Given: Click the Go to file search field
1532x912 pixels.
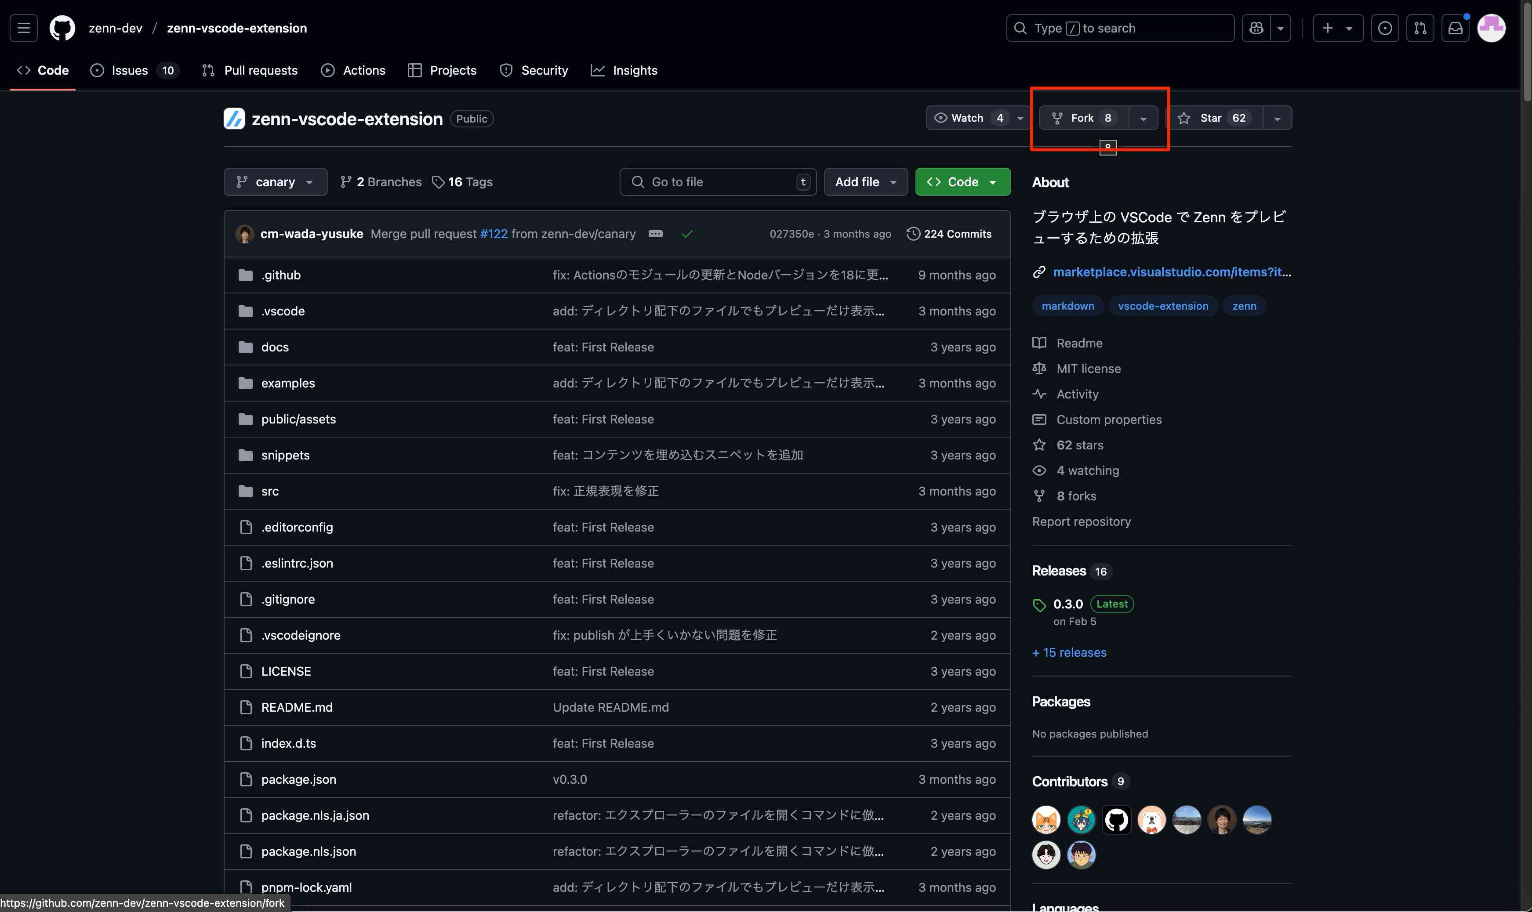Looking at the screenshot, I should tap(717, 182).
